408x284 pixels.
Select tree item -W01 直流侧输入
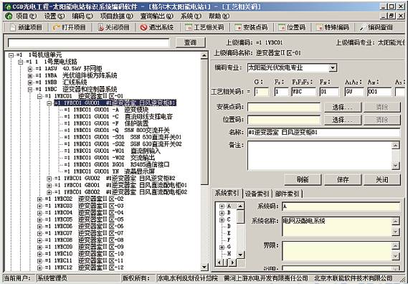[112, 151]
